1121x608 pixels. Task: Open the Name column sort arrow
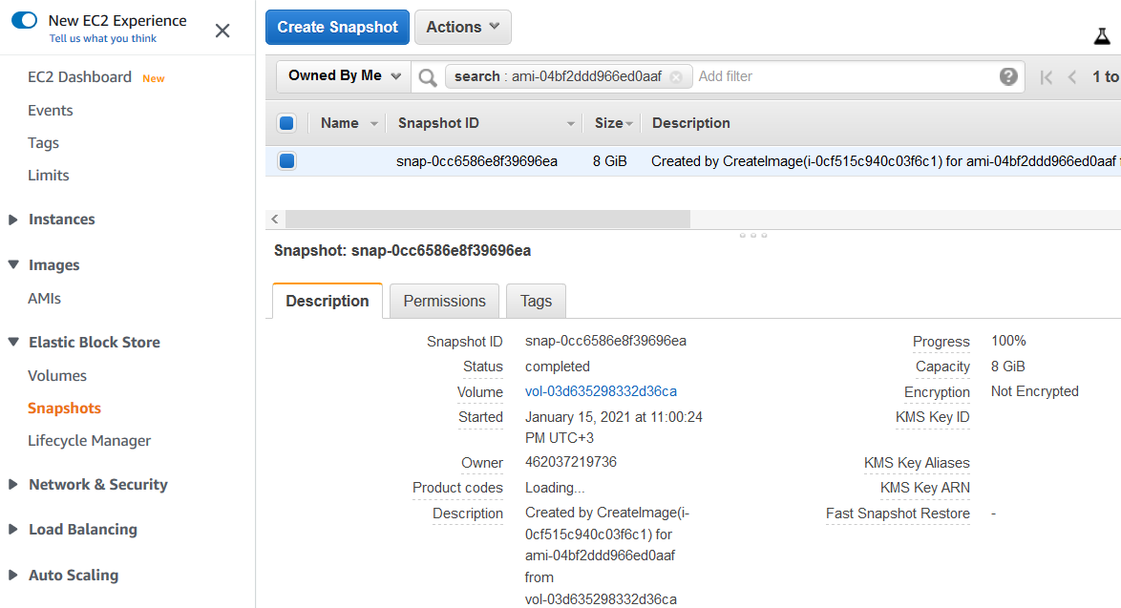(374, 124)
